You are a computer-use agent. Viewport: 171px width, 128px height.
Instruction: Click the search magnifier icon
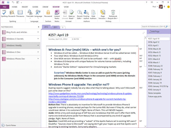tap(166, 27)
